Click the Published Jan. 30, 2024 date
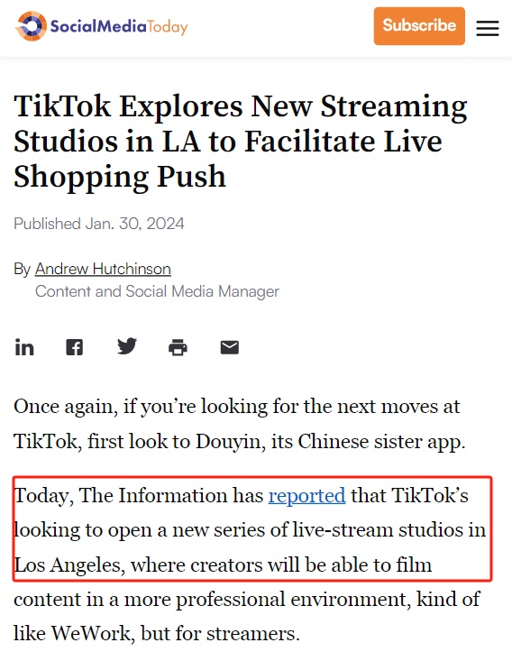This screenshot has width=512, height=661. pyautogui.click(x=99, y=224)
